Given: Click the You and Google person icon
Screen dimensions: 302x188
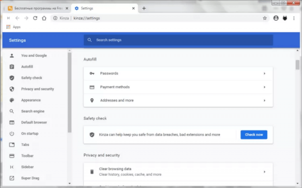Looking at the screenshot, I should [x=12, y=56].
